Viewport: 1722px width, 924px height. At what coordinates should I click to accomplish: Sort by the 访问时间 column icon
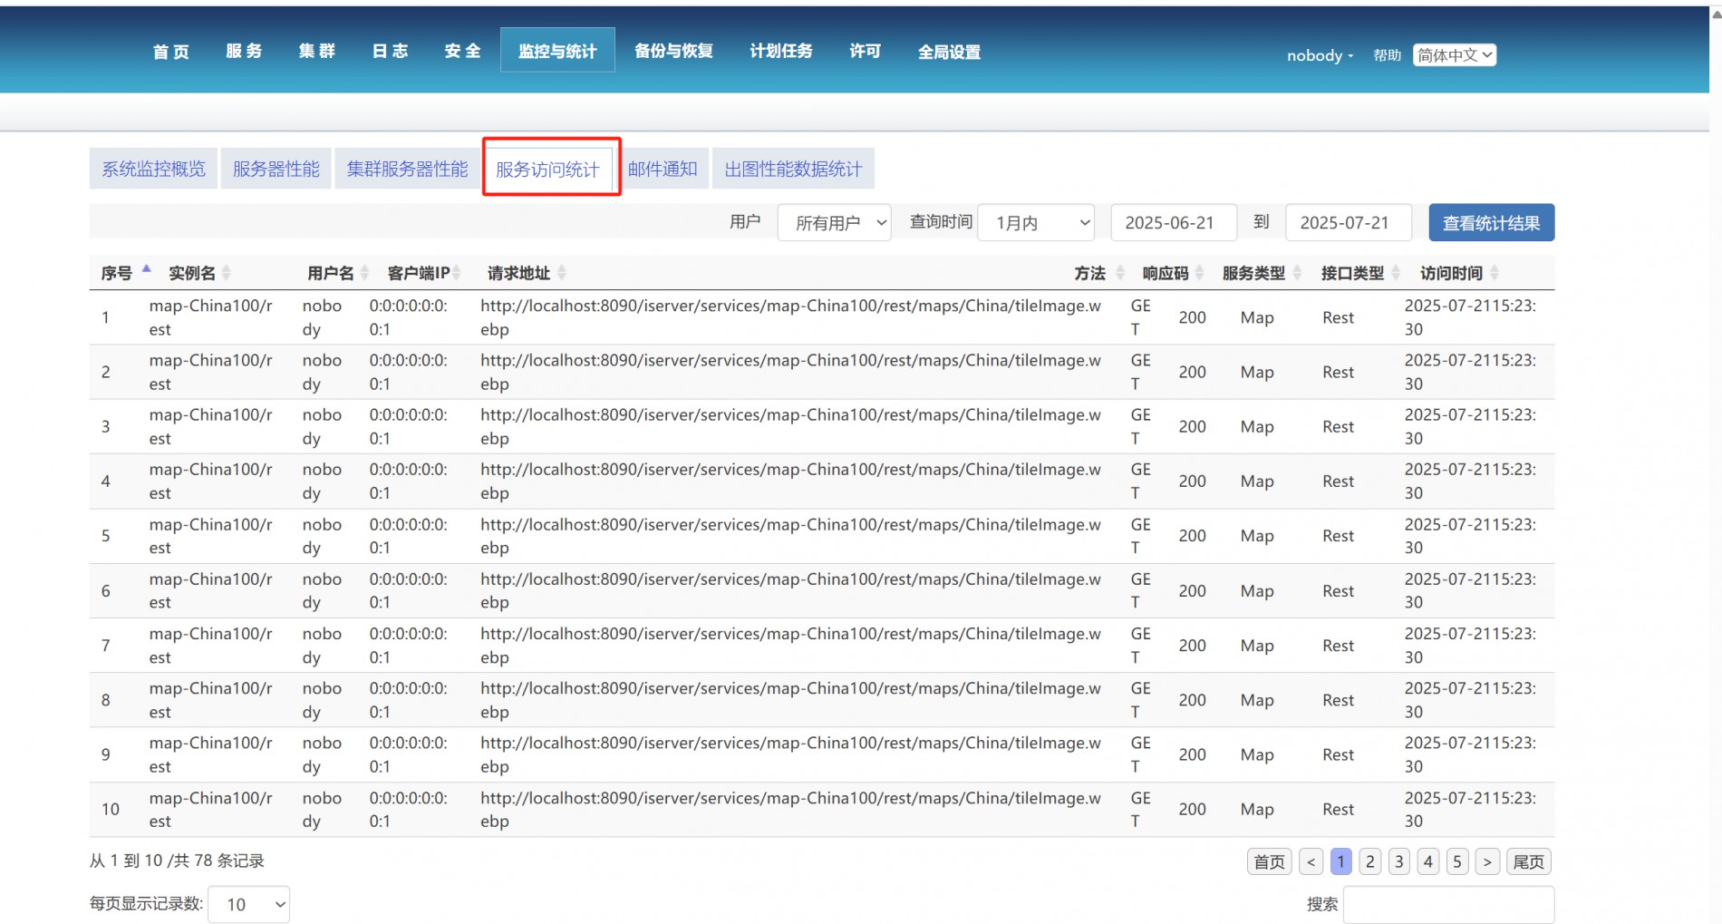(1495, 273)
